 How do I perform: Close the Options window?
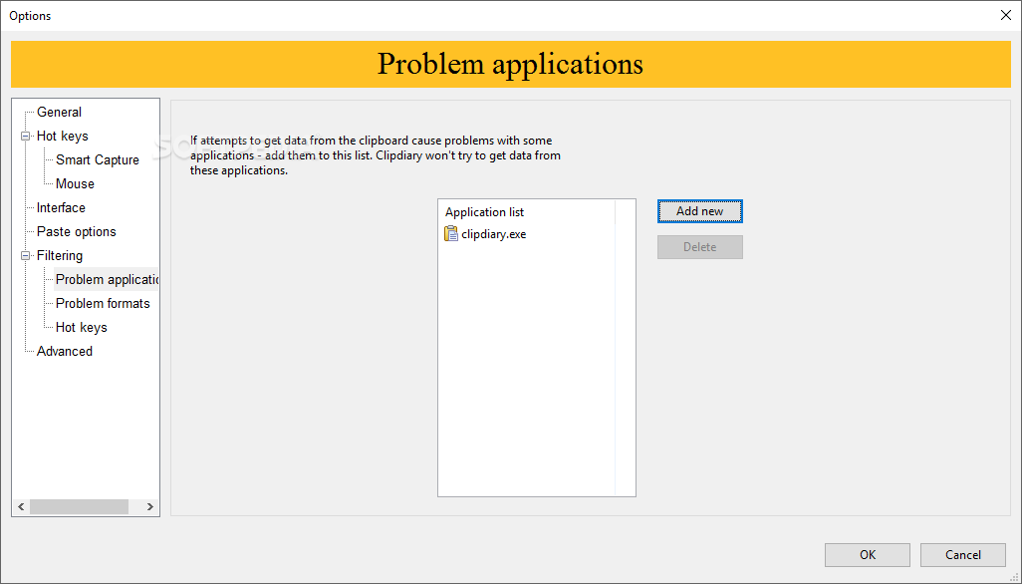click(x=1005, y=15)
